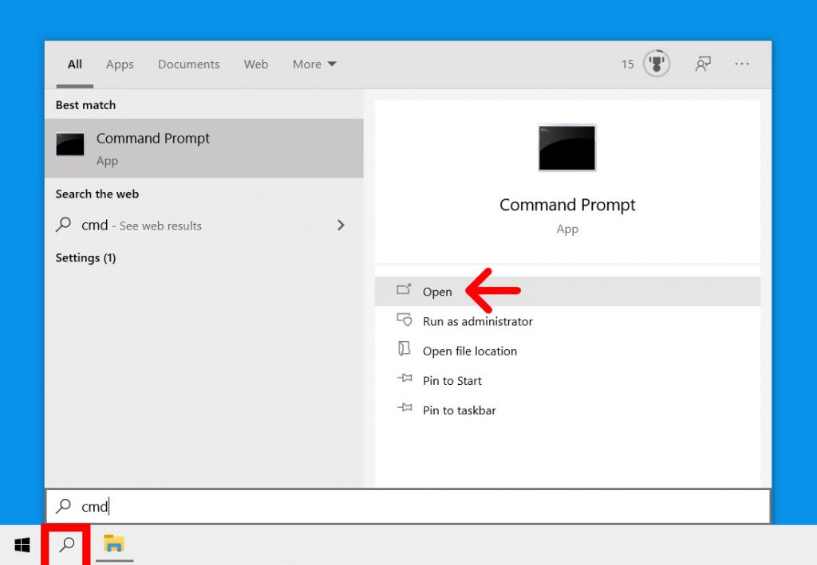Viewport: 817px width, 565px height.
Task: Expand the More dropdown
Action: (x=314, y=64)
